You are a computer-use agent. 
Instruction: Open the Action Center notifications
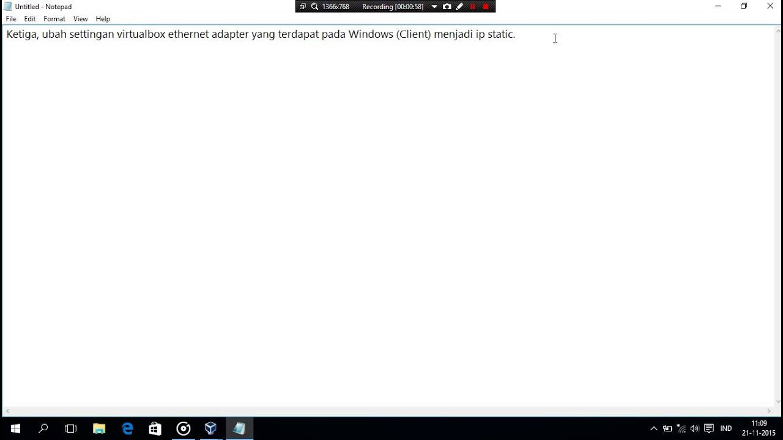tap(709, 428)
